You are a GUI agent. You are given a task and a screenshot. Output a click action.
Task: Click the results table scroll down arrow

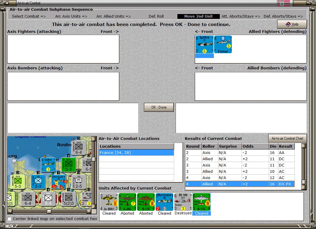304,187
